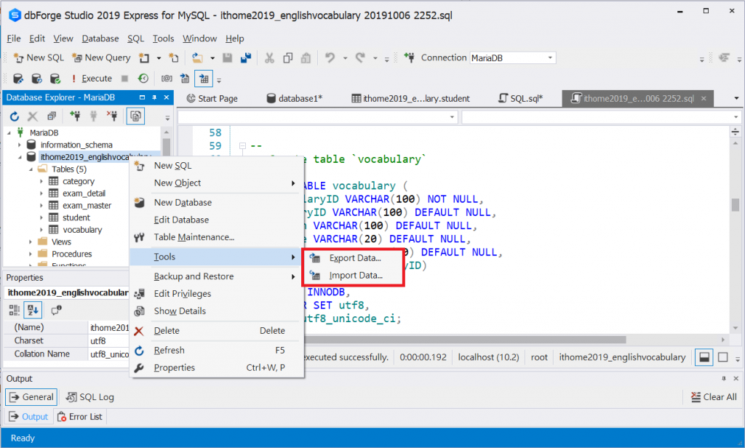
Task: Click the Open File folder icon
Action: pos(197,58)
